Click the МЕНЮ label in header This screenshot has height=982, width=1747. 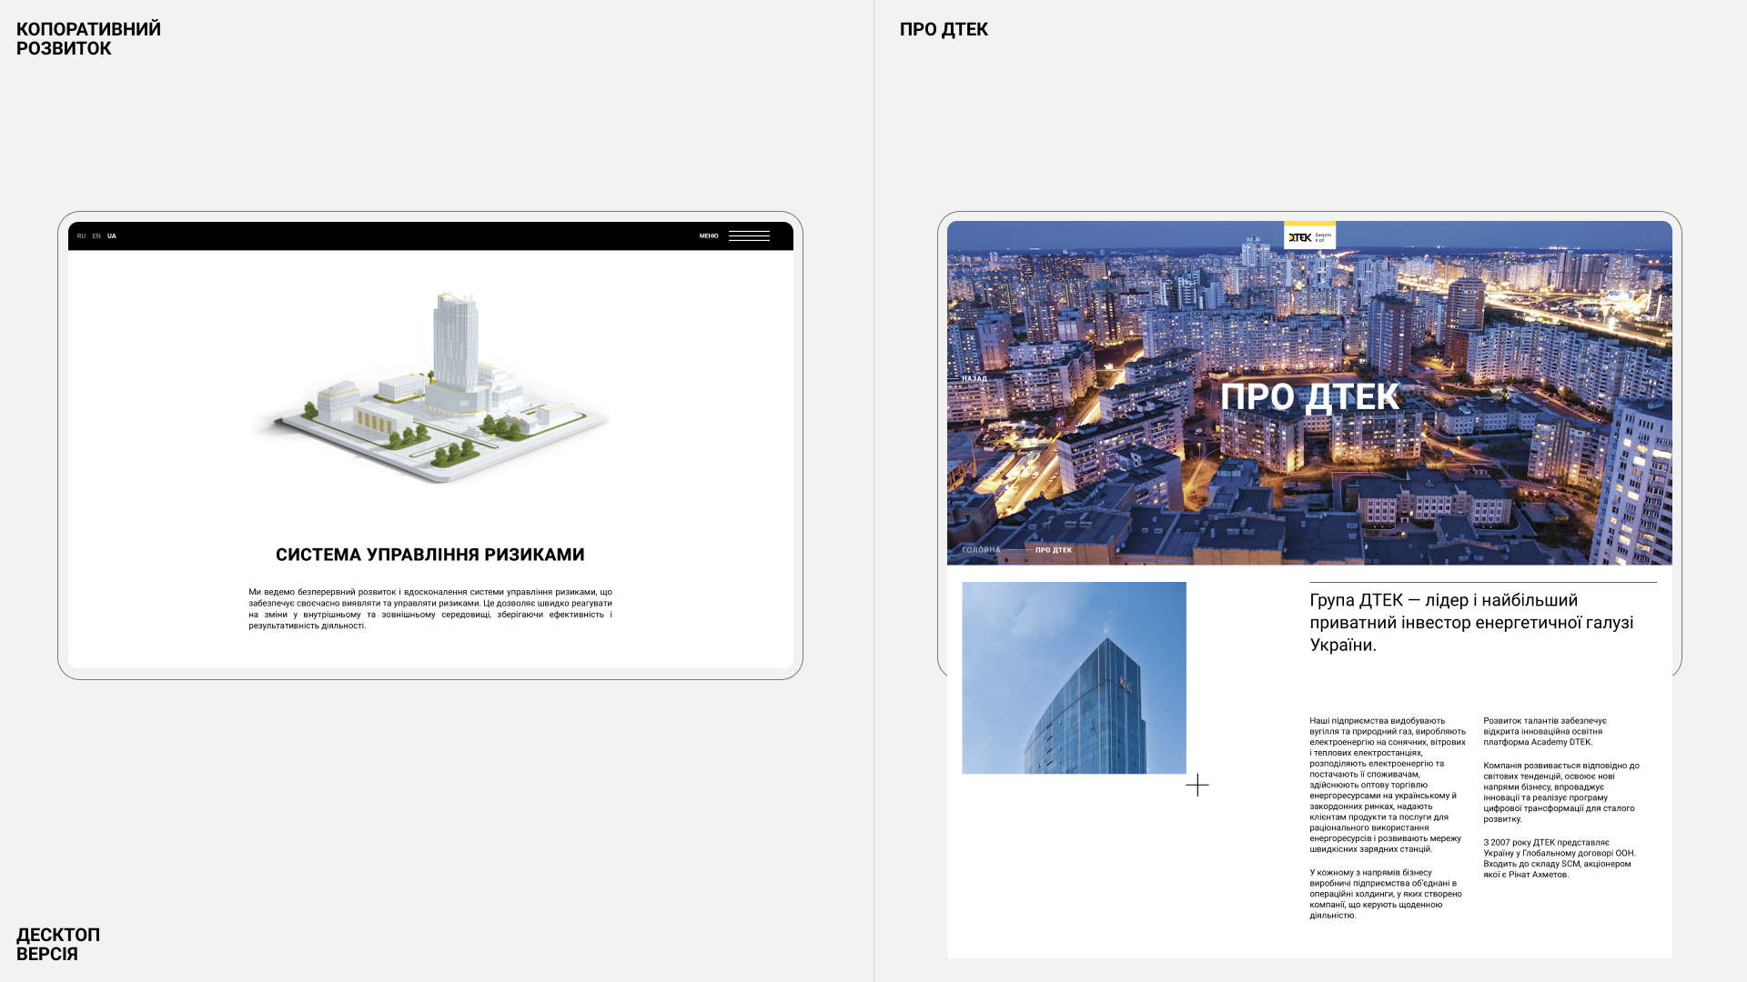coord(709,236)
